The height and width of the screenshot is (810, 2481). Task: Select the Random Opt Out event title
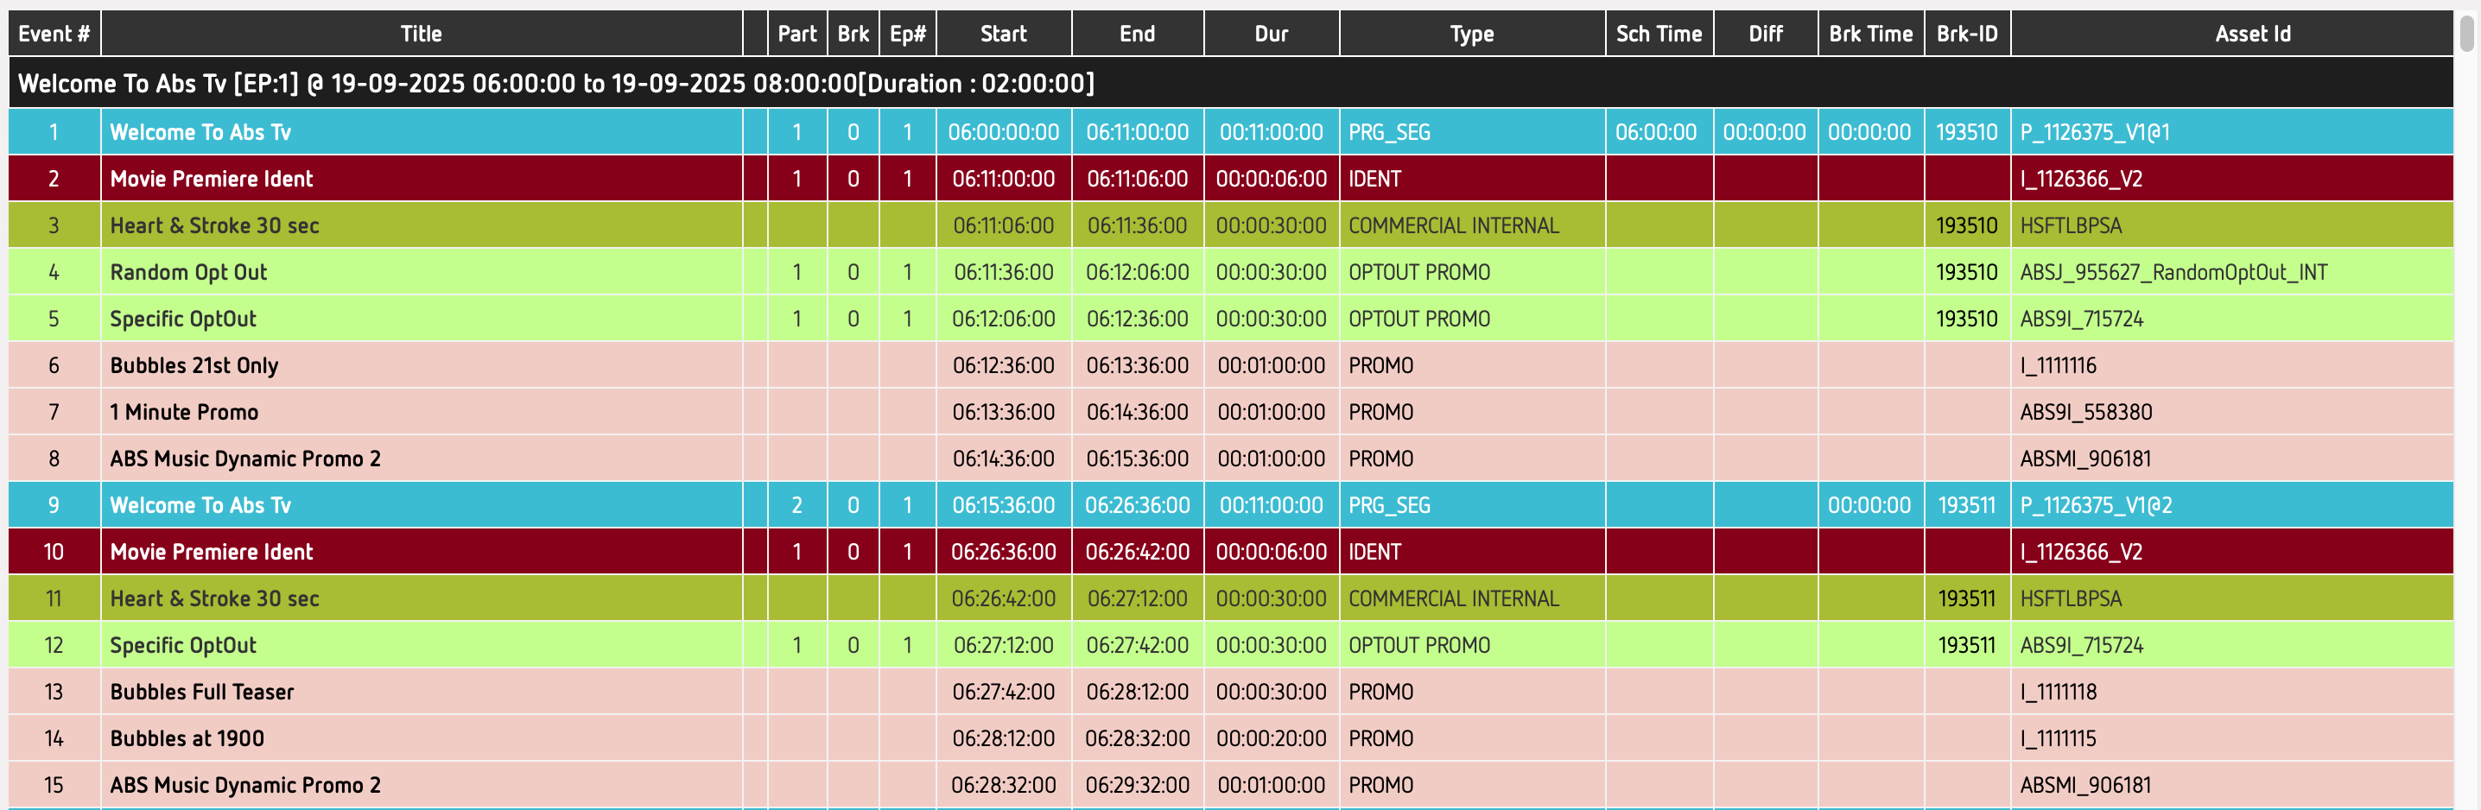click(189, 273)
